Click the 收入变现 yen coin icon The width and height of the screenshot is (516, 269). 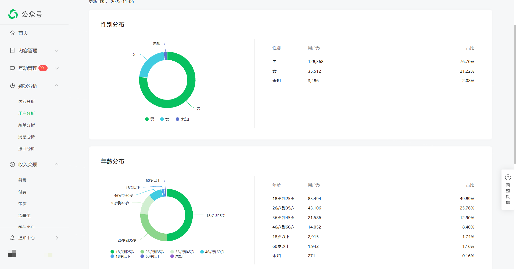pos(12,164)
